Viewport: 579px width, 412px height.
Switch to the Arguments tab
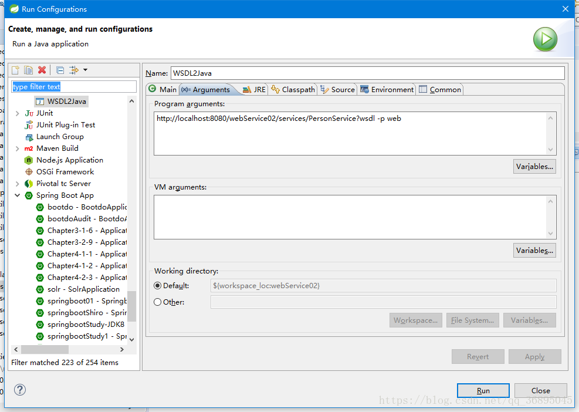tap(206, 90)
